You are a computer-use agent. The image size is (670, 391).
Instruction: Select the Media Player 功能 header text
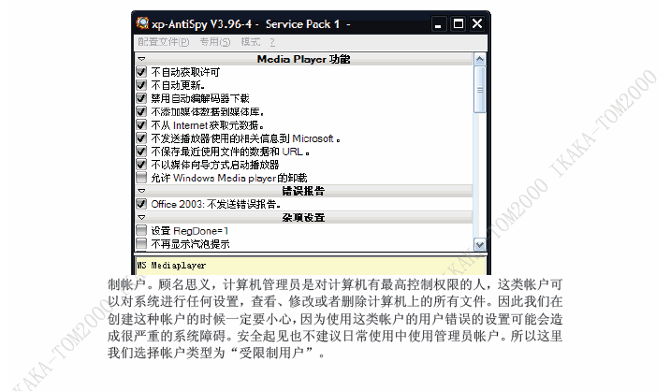(x=303, y=59)
